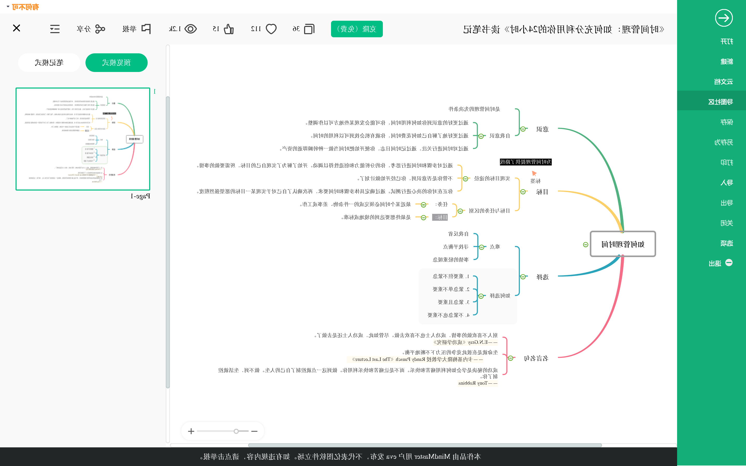Screen dimensions: 746x466
Task: Select node 3. 紧急且重要
Action: (454, 302)
